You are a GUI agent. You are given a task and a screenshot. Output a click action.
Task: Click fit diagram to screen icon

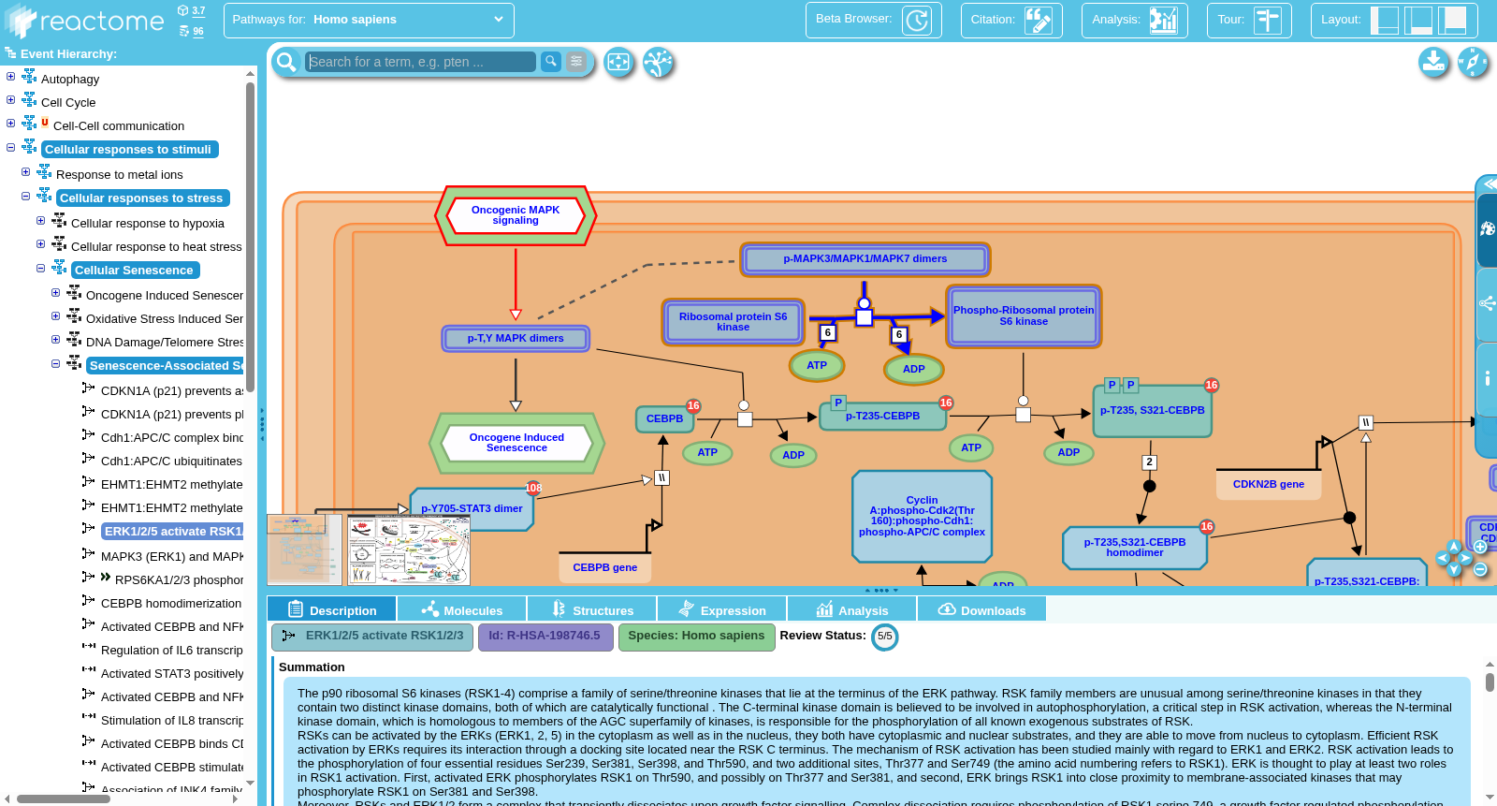click(618, 63)
